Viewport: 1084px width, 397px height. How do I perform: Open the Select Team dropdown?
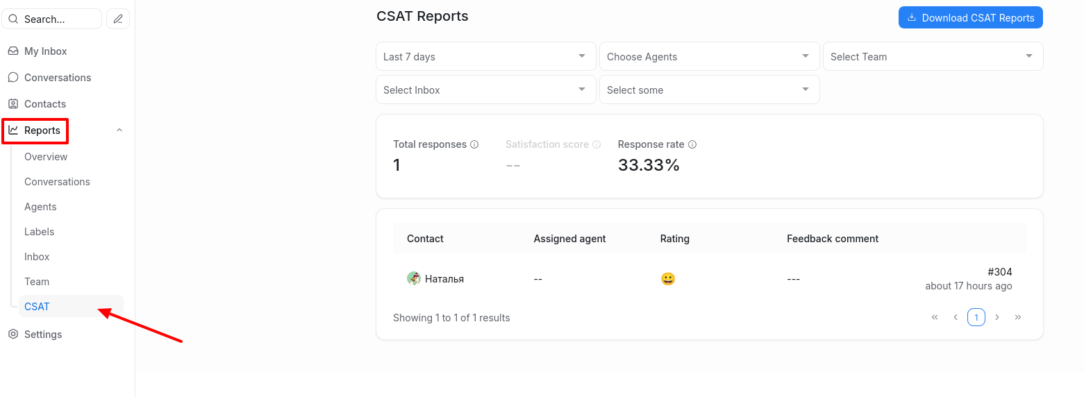pyautogui.click(x=933, y=56)
